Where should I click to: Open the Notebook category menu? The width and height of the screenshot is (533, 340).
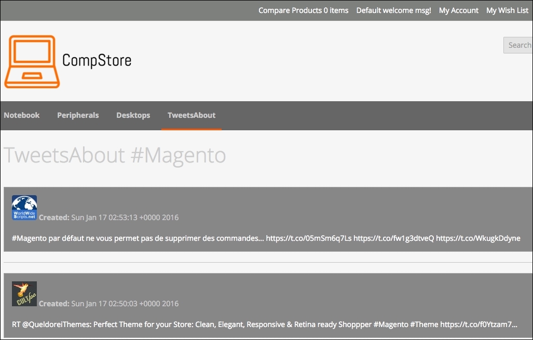click(x=22, y=115)
